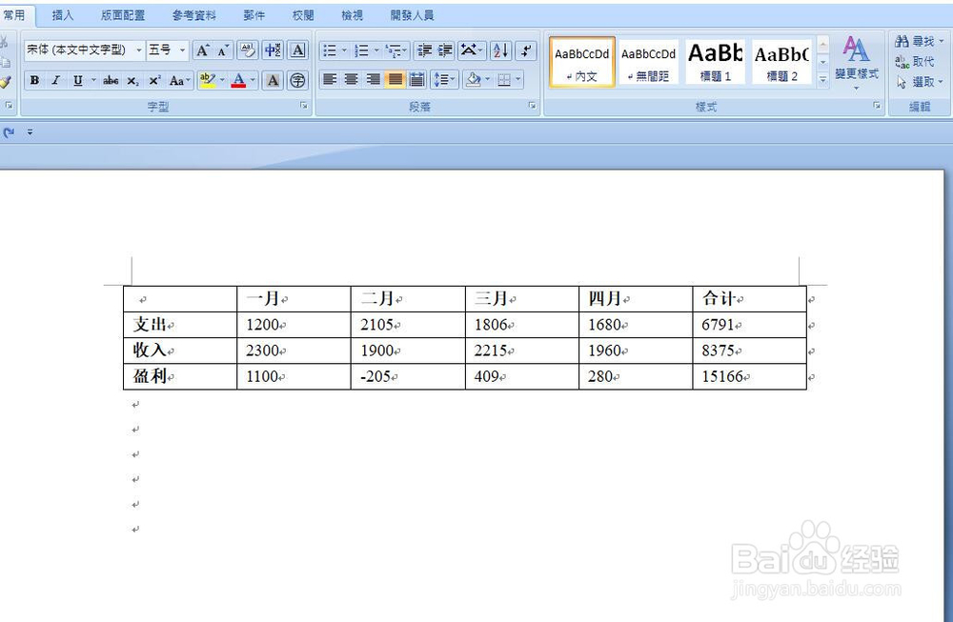Switch to the 開發人員 tab
The image size is (953, 622).
click(x=412, y=15)
